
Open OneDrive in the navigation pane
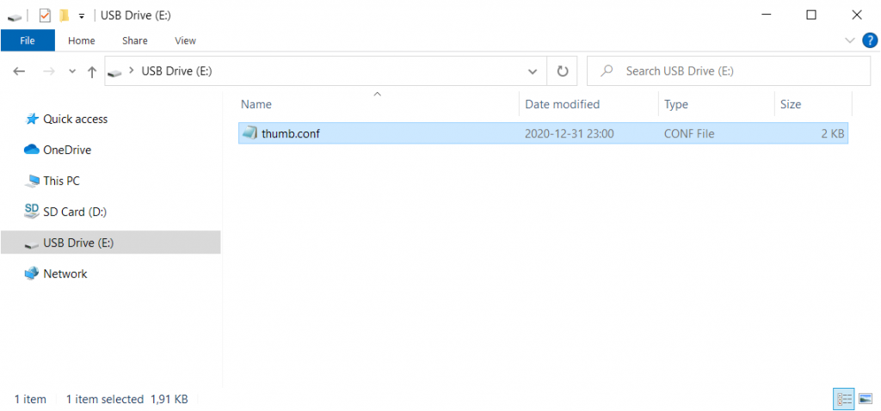67,150
